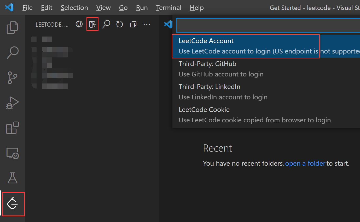Open the Search view in activity bar
This screenshot has width=360, height=222.
pyautogui.click(x=12, y=53)
